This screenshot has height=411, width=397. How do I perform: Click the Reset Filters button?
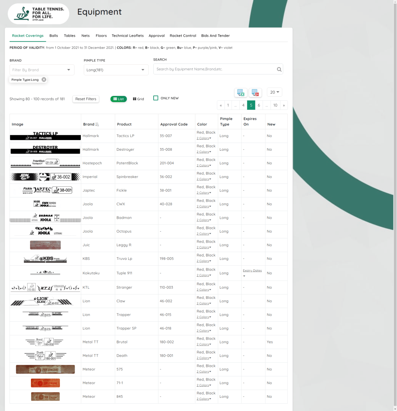coord(86,99)
